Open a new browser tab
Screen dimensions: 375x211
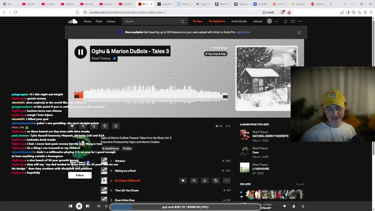pos(331,4)
